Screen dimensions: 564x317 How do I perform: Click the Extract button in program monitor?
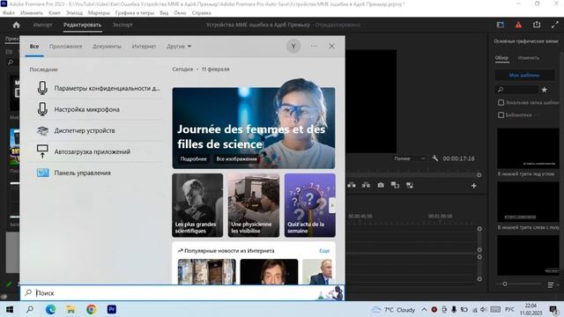pyautogui.click(x=367, y=185)
